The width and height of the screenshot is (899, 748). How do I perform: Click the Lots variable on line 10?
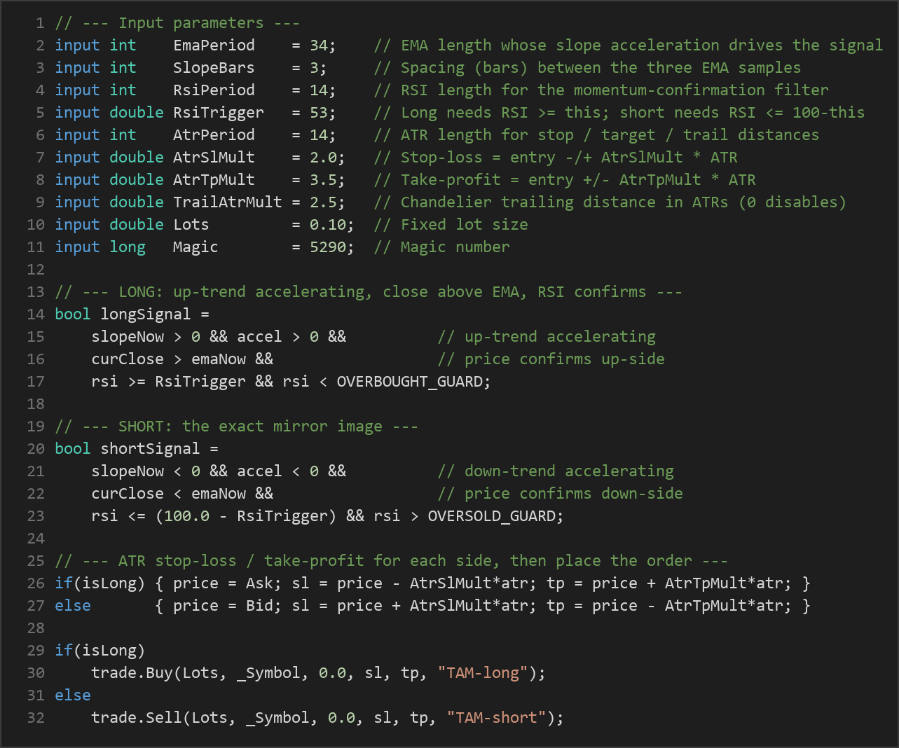tap(191, 225)
